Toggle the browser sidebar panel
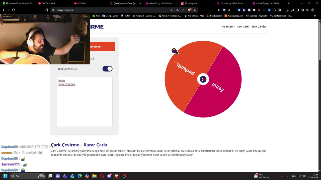Image resolution: width=321 pixels, height=180 pixels. 297,10
